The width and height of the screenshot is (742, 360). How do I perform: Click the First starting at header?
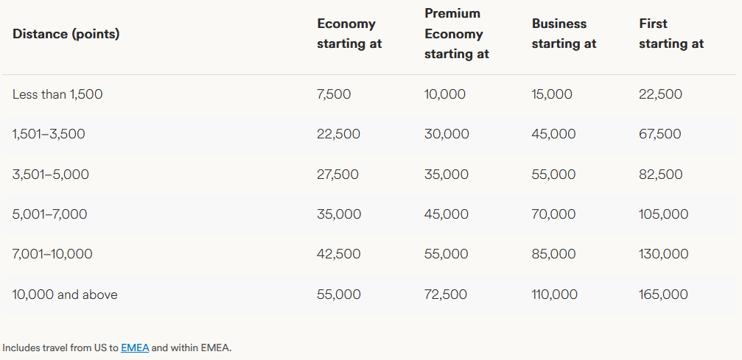(671, 34)
